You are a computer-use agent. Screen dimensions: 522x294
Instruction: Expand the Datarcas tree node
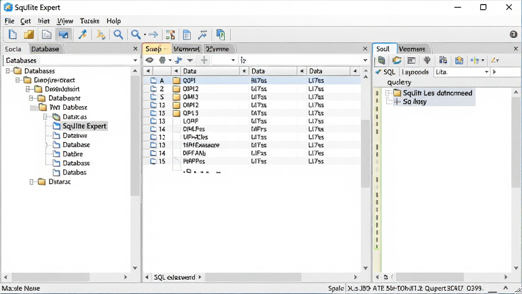point(45,117)
